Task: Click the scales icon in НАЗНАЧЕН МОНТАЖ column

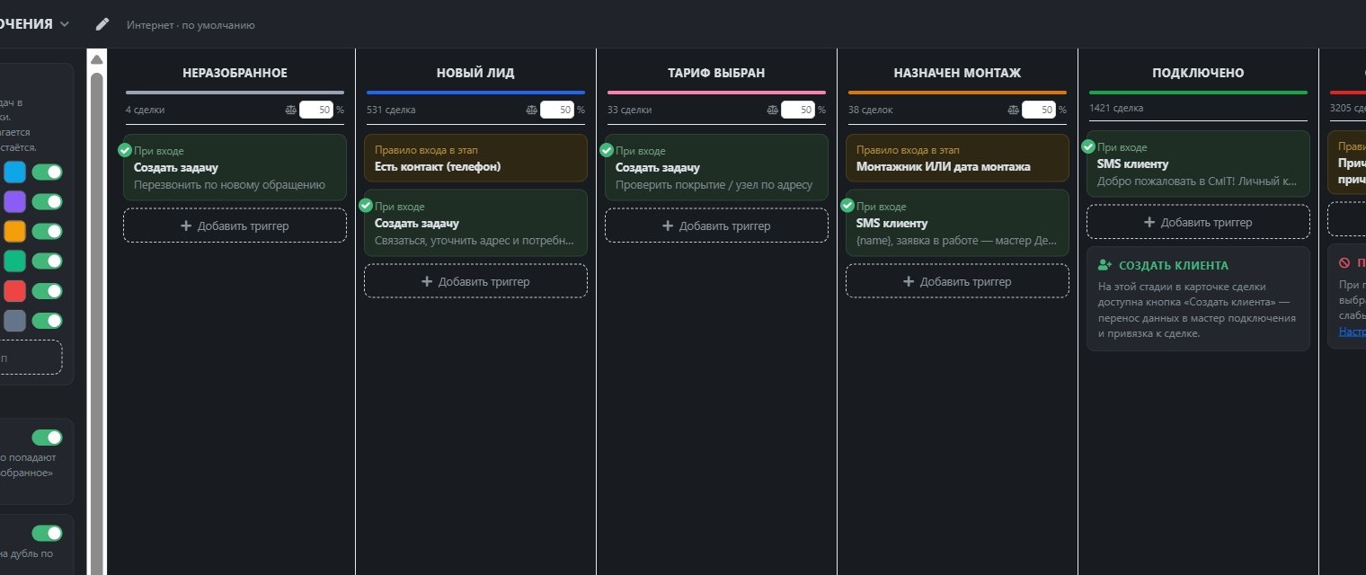Action: pos(1013,110)
